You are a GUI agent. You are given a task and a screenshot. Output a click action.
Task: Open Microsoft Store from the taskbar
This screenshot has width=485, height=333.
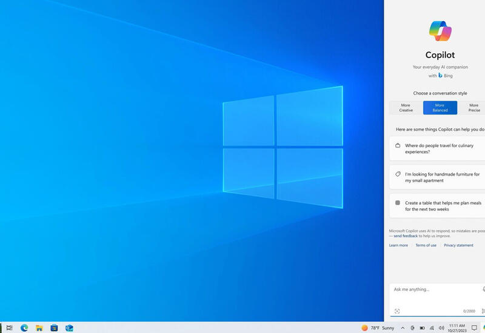tap(54, 328)
